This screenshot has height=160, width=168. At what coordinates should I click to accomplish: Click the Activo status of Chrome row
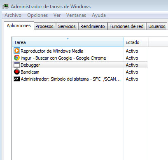(132, 58)
